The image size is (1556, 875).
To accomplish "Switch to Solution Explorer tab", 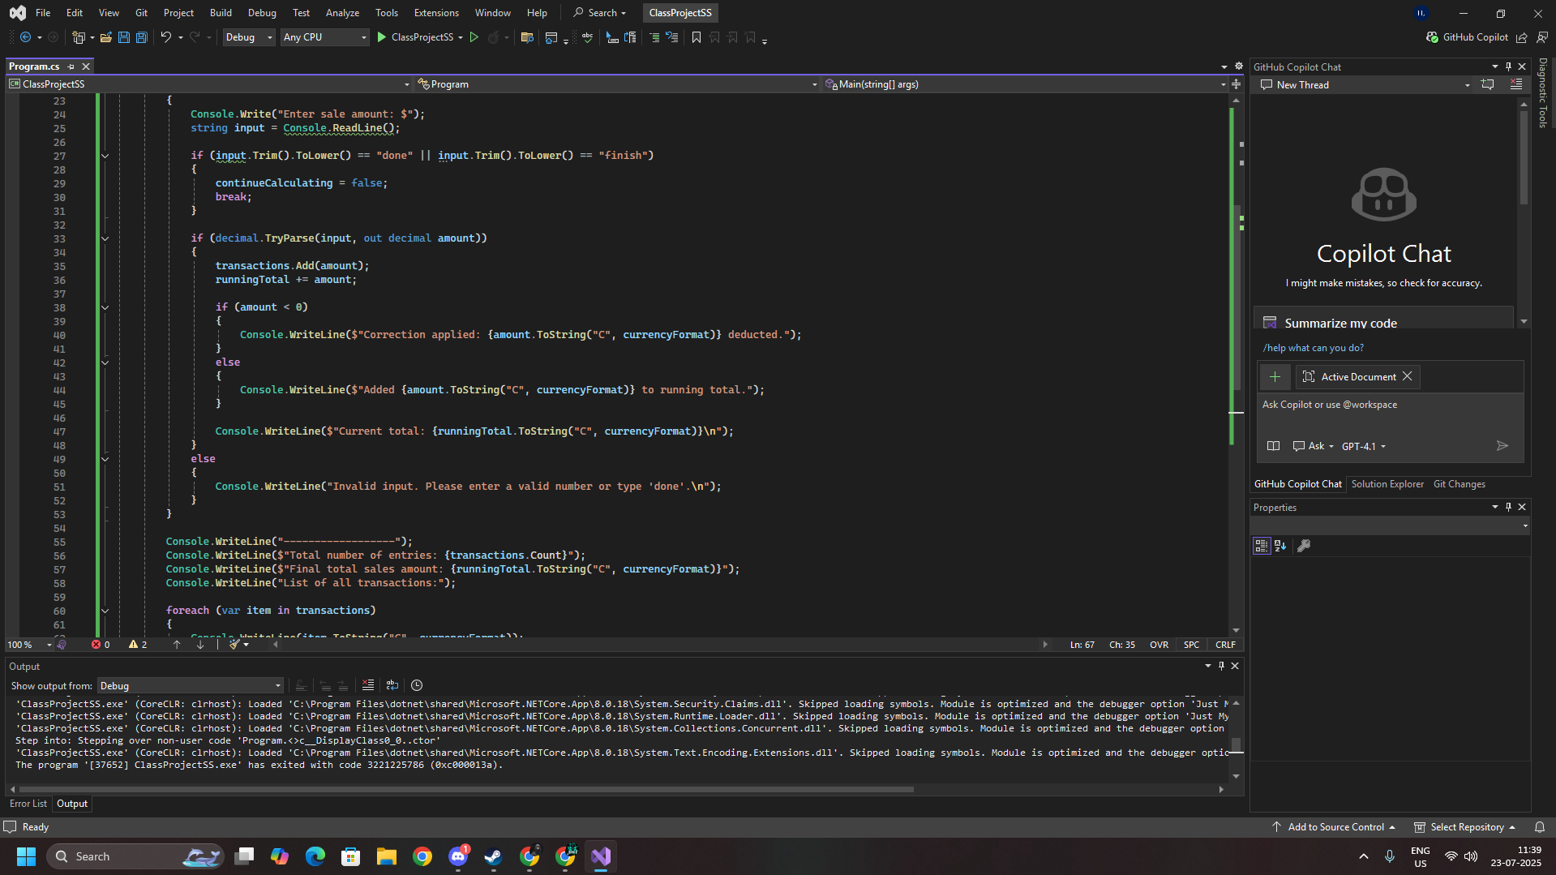I will [x=1387, y=484].
